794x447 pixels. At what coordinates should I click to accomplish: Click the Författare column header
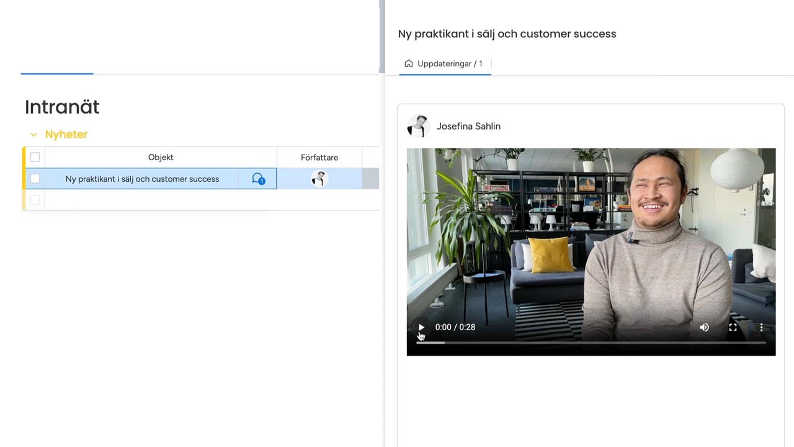319,158
